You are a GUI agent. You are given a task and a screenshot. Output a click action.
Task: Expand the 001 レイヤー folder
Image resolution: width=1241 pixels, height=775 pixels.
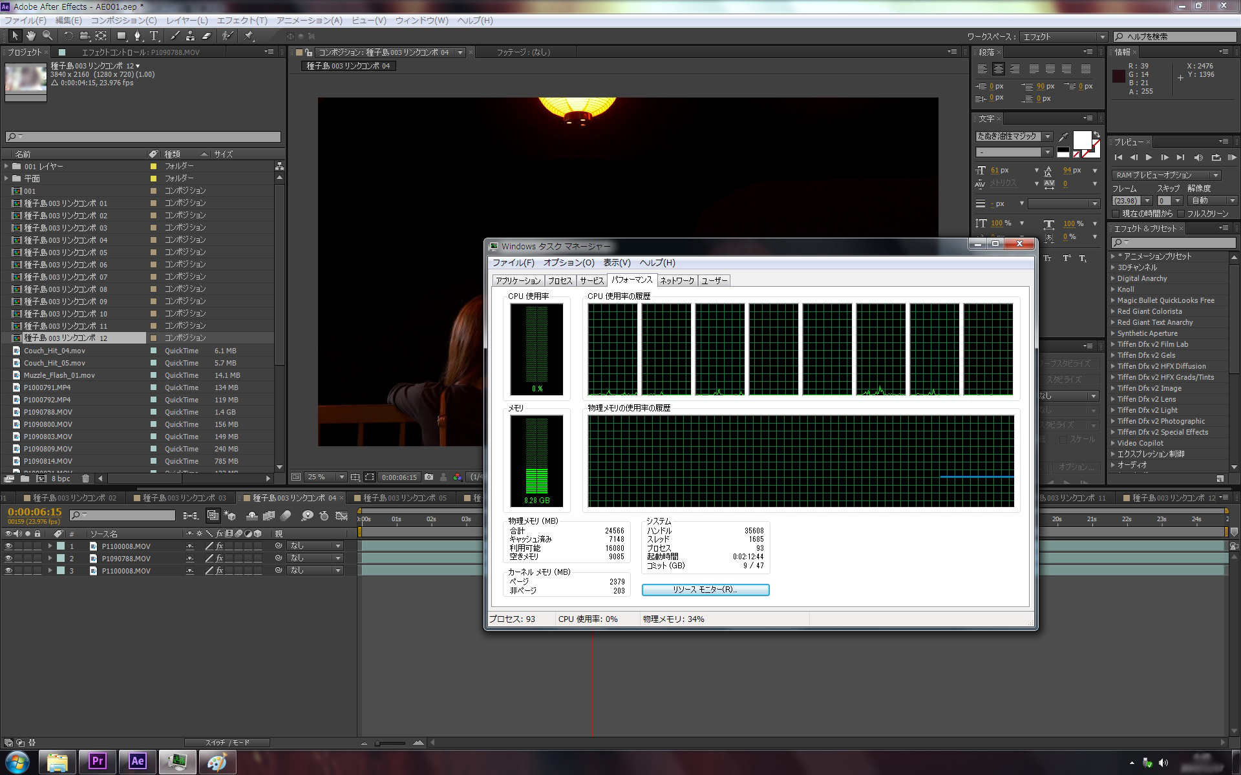click(6, 167)
